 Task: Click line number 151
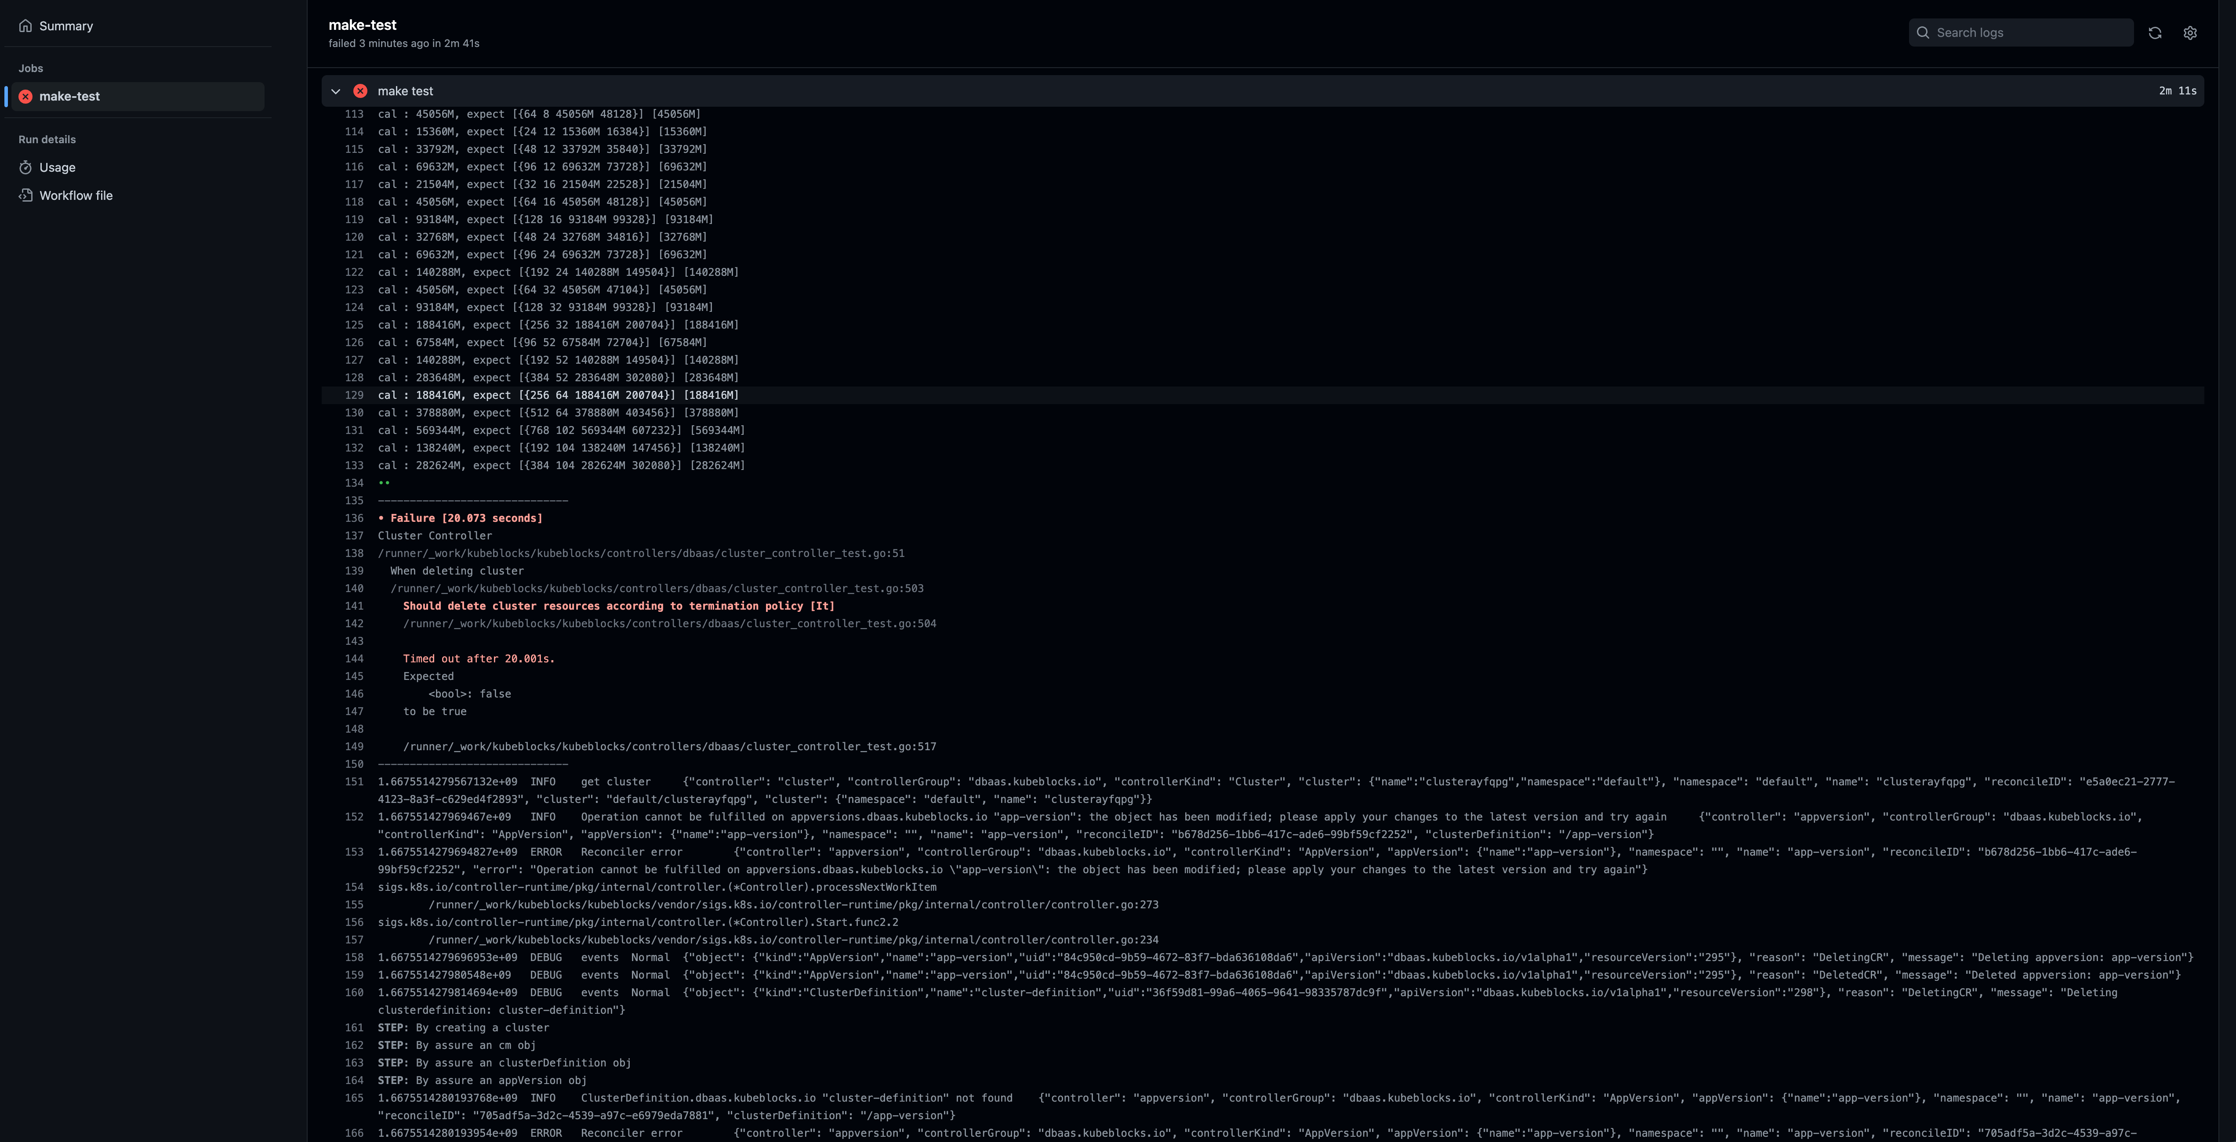[x=354, y=782]
